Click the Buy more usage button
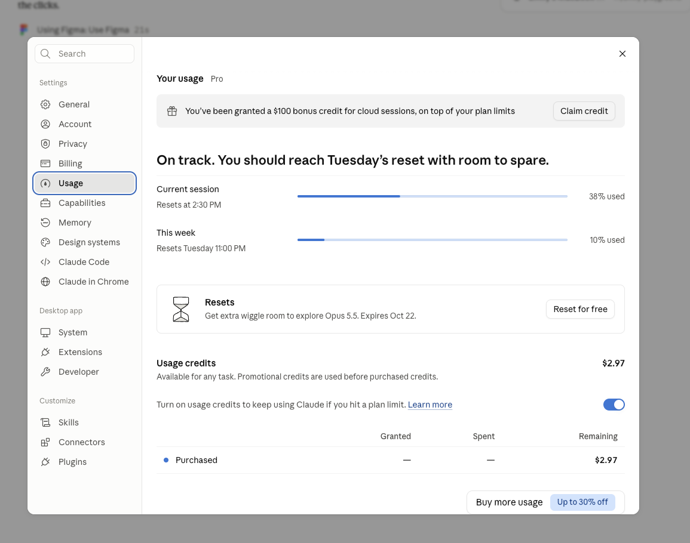This screenshot has height=543, width=690. [545, 502]
